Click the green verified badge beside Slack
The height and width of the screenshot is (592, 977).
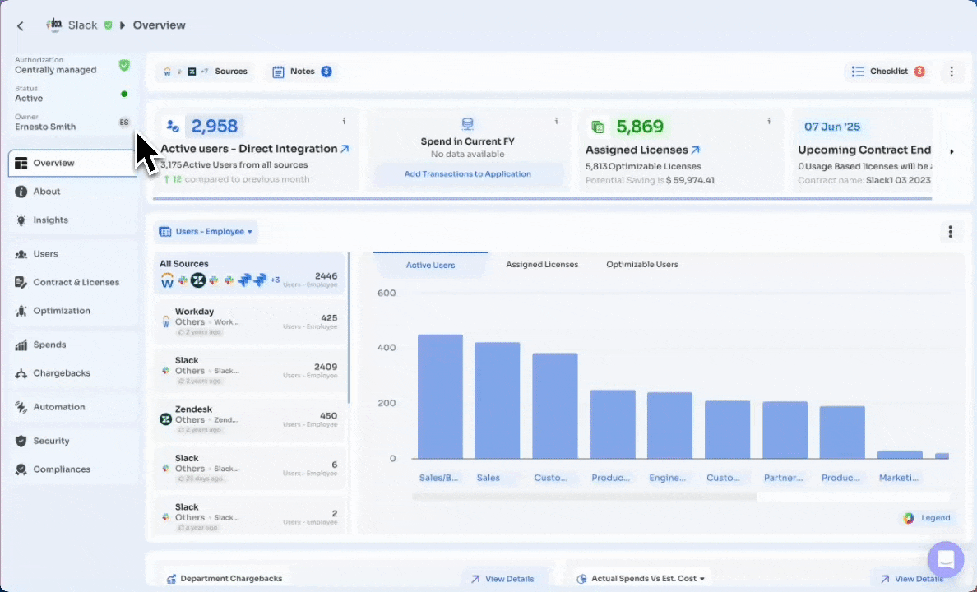[x=108, y=25]
